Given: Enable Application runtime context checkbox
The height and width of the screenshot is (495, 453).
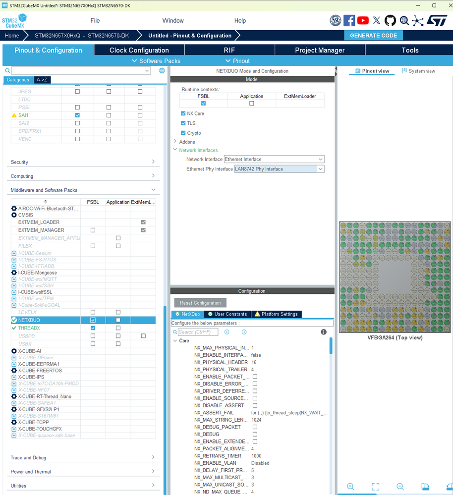Looking at the screenshot, I should coord(252,103).
